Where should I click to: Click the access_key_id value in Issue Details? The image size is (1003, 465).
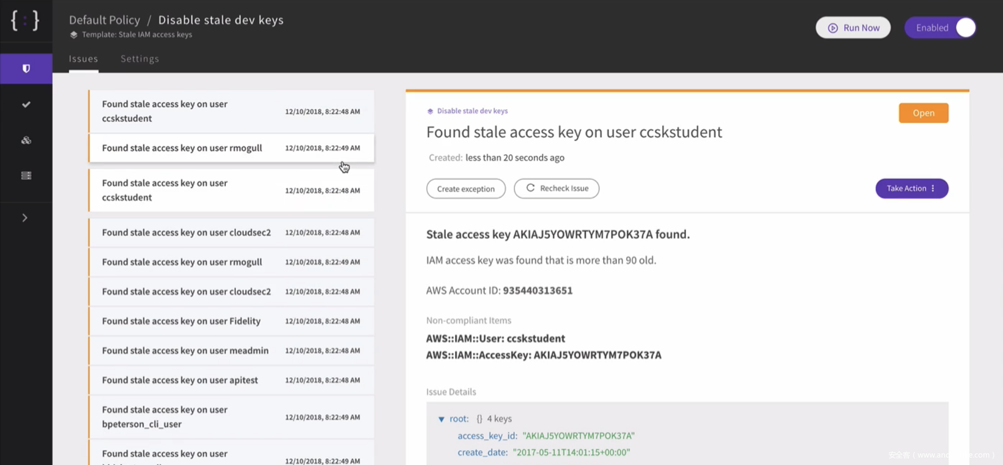pos(578,436)
